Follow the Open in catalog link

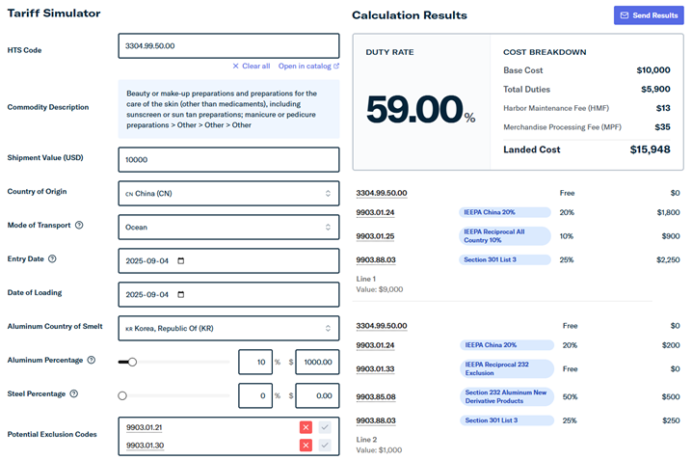(308, 67)
